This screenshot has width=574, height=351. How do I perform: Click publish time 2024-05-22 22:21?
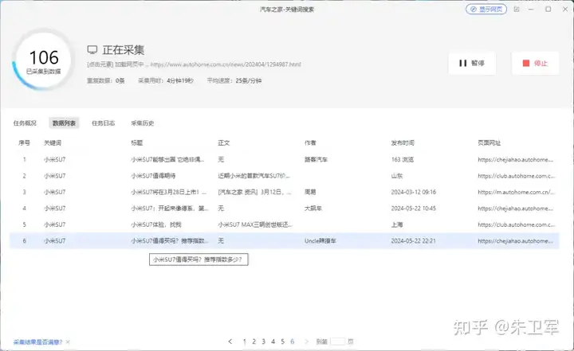tap(413, 241)
